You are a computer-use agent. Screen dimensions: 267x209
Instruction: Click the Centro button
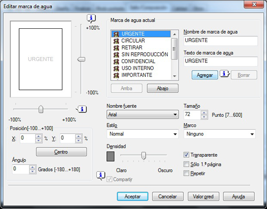[61, 152]
